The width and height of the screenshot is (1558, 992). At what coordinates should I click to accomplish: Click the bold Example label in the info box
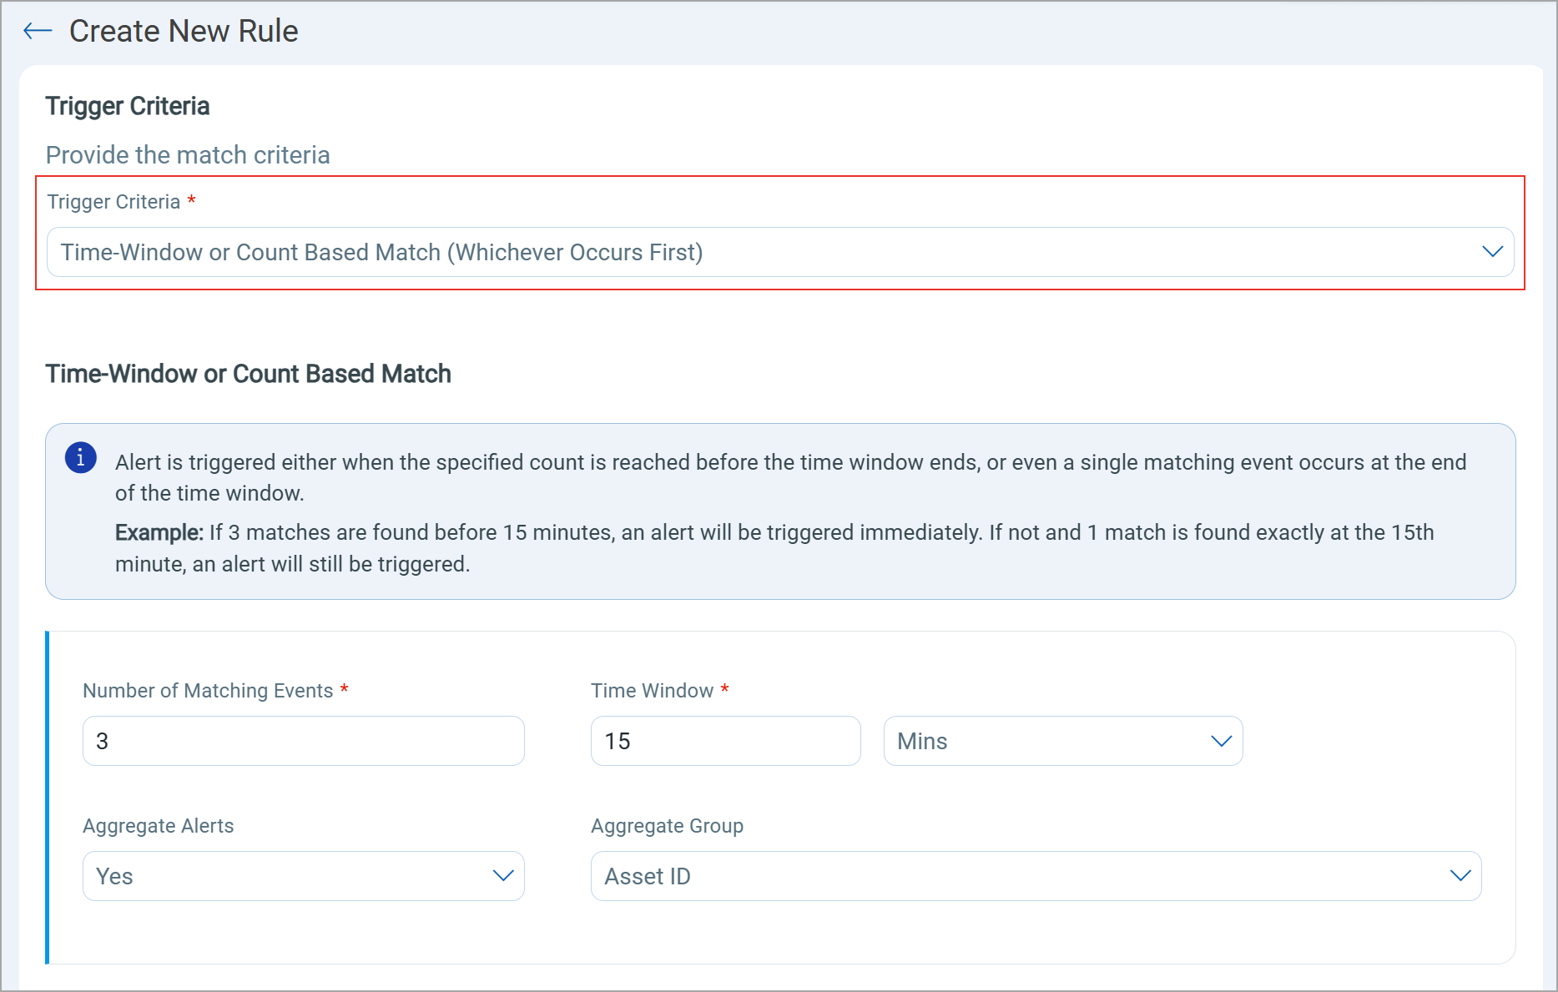tap(159, 533)
